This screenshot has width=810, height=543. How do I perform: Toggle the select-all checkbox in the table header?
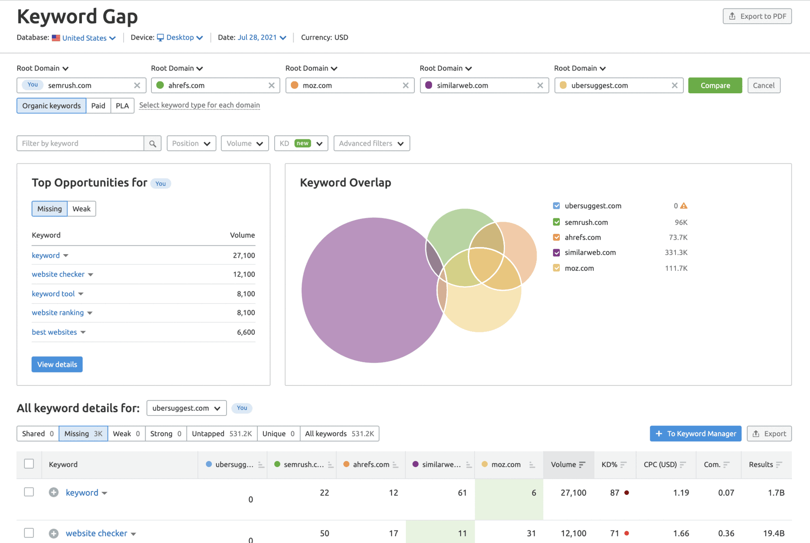coord(29,463)
